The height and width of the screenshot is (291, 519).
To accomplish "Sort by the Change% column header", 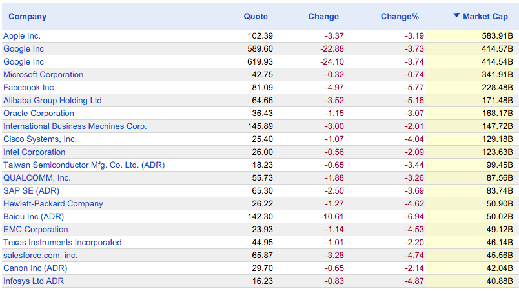I will coord(400,17).
